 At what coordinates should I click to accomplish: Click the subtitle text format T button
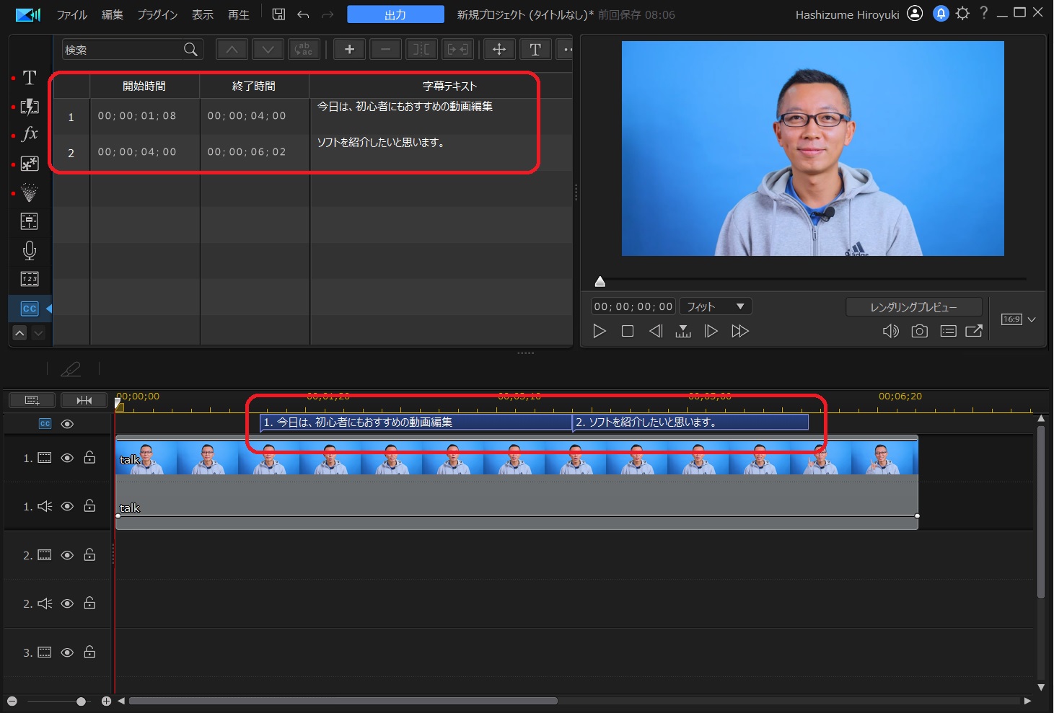point(535,49)
